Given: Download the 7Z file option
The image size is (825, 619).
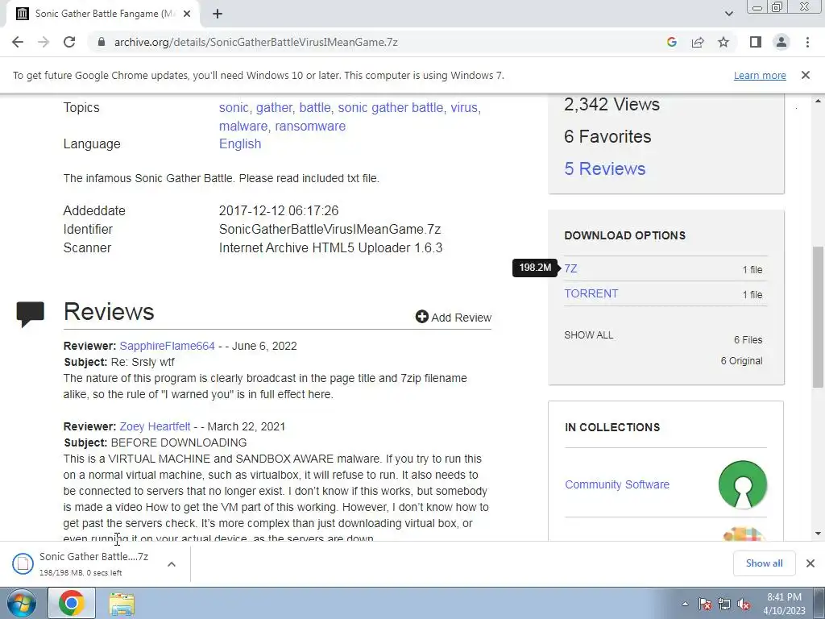Looking at the screenshot, I should (570, 268).
